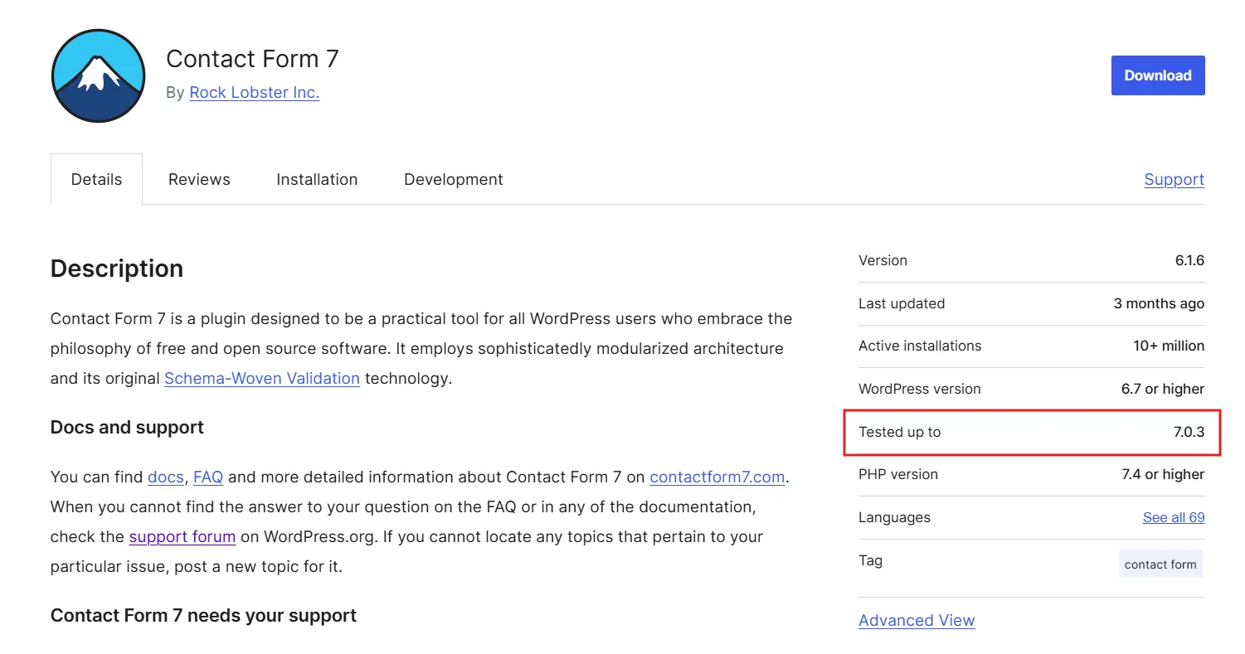Click the Contact Form 7 needs your support heading
The image size is (1245, 654).
[x=203, y=616]
